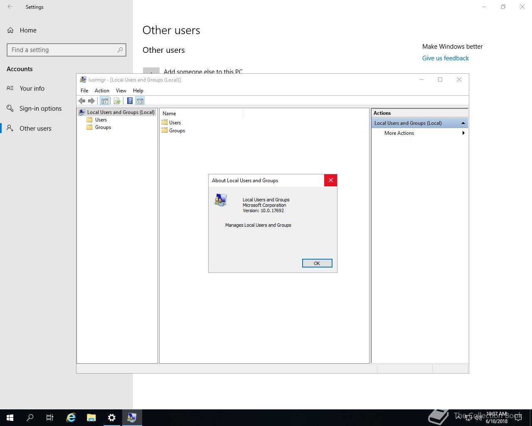Click the Forward arrow in lusrmgr toolbar

[91, 101]
